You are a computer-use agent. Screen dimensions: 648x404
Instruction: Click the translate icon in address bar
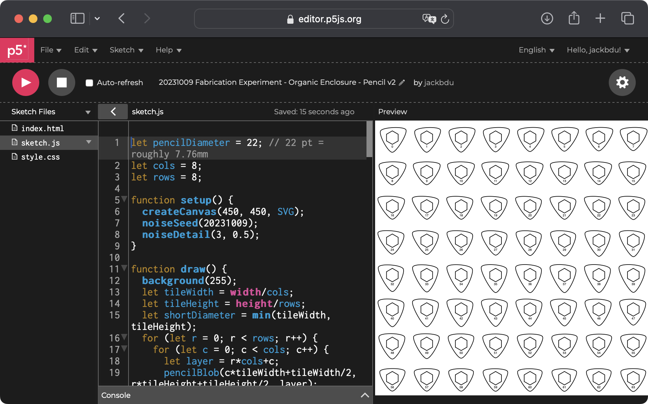click(x=429, y=19)
